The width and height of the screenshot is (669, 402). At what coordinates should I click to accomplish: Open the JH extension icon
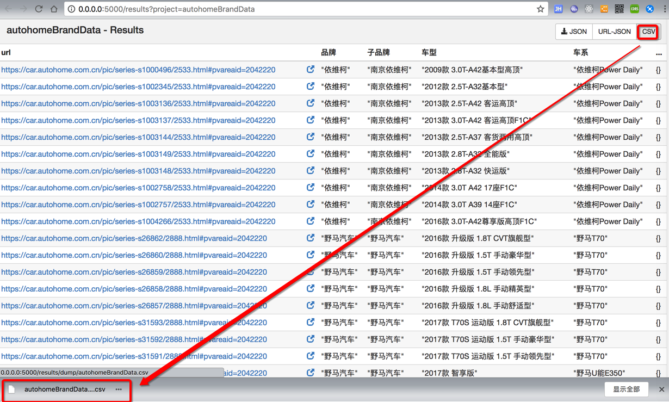[558, 9]
